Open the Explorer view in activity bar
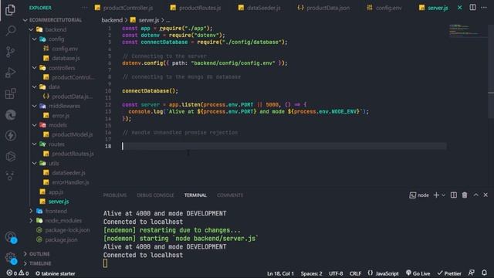This screenshot has height=278, width=494. pos(10,10)
